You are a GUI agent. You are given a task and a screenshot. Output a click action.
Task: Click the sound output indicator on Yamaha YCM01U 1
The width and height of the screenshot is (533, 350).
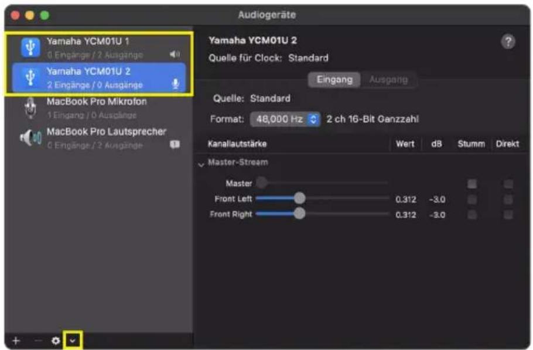tap(175, 54)
